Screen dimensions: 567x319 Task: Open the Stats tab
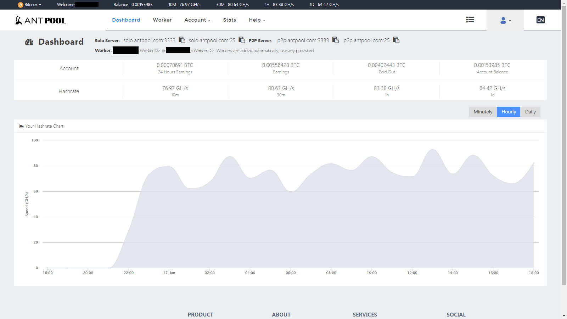tap(230, 20)
